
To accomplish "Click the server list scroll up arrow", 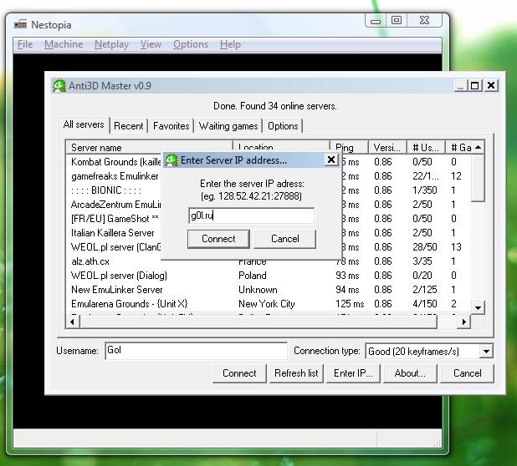I will (478, 148).
